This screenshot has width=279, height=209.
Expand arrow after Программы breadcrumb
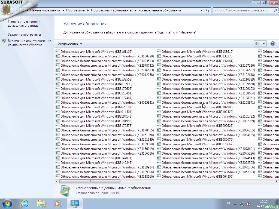click(x=88, y=11)
